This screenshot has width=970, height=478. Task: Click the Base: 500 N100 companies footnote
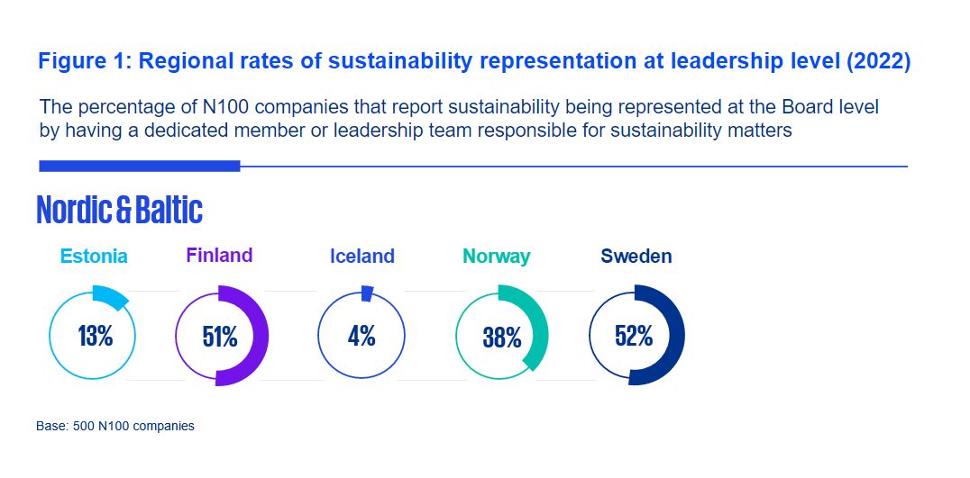click(115, 426)
